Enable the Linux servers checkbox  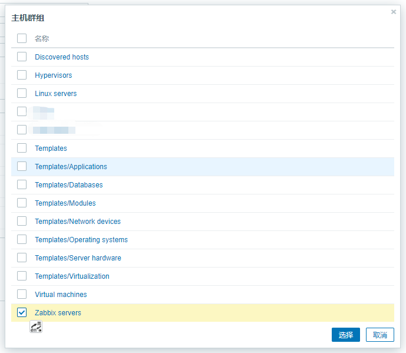click(22, 93)
